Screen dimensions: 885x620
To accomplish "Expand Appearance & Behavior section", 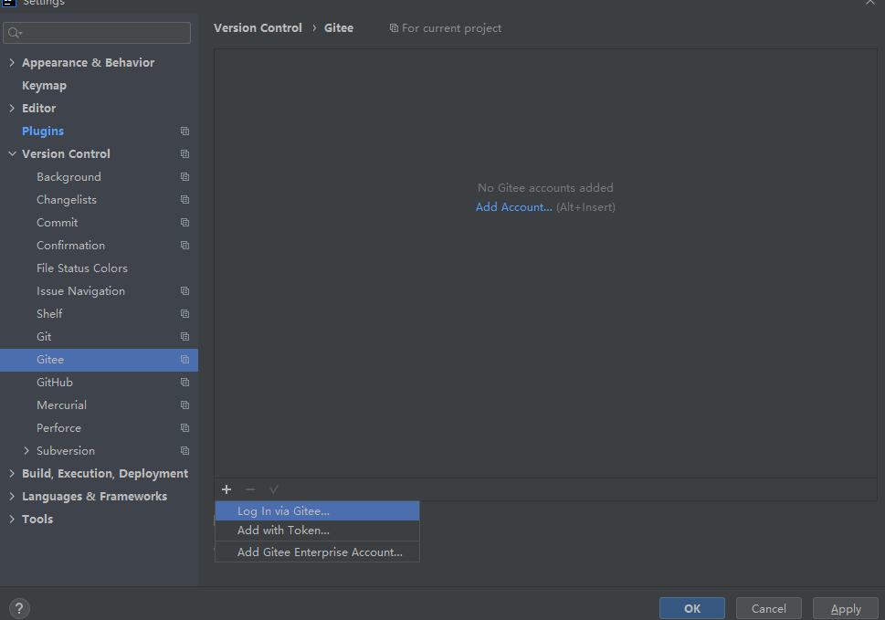I will (x=12, y=63).
